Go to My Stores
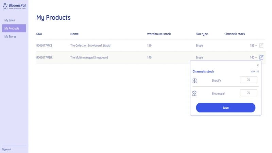This screenshot has height=153, width=272. click(x=11, y=36)
